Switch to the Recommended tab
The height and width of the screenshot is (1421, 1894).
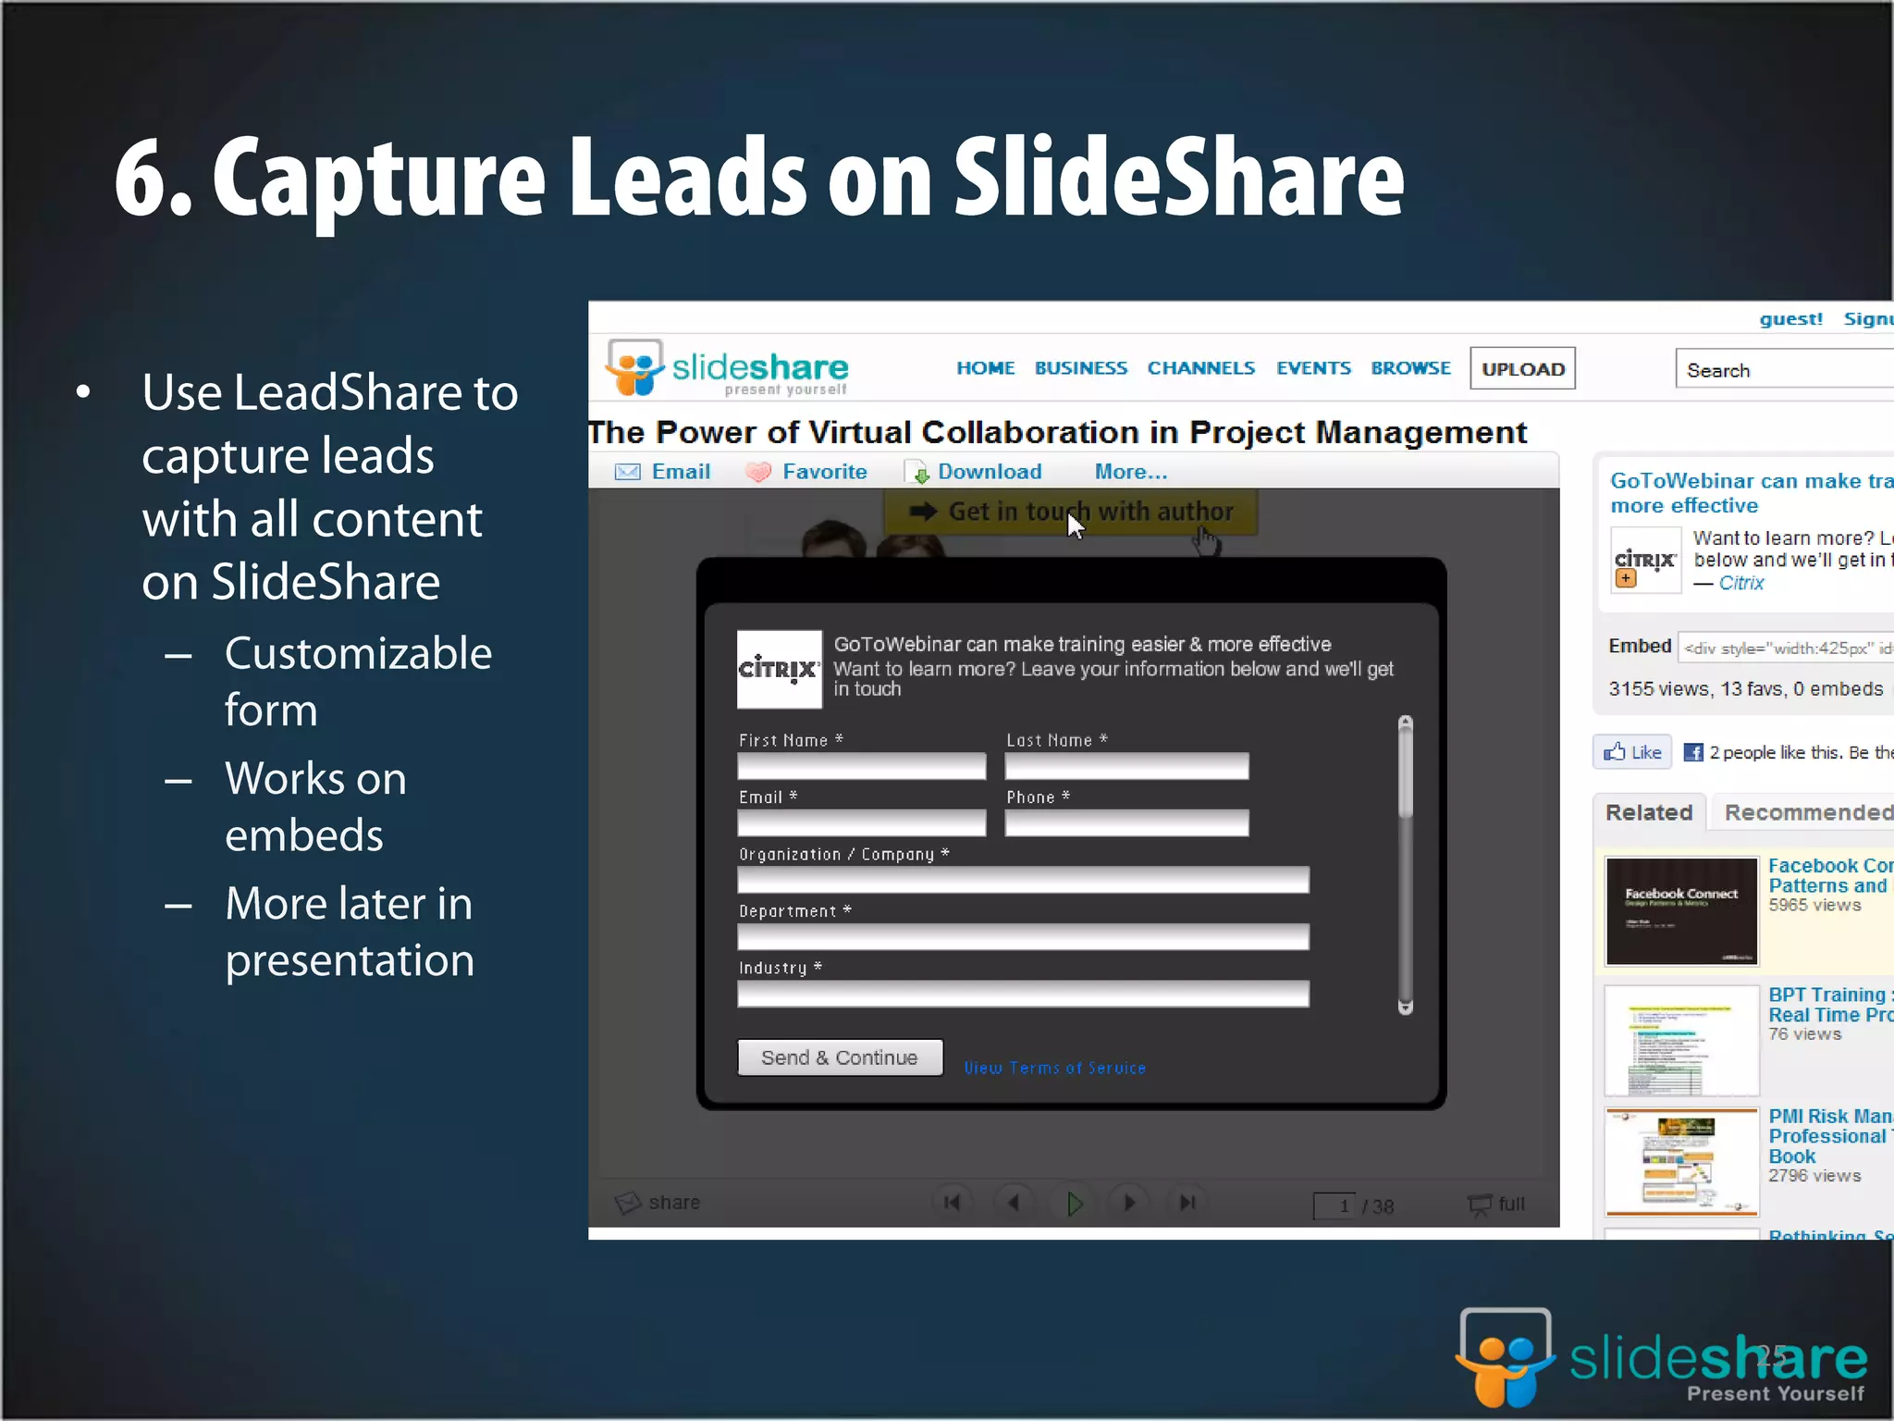coord(1808,812)
